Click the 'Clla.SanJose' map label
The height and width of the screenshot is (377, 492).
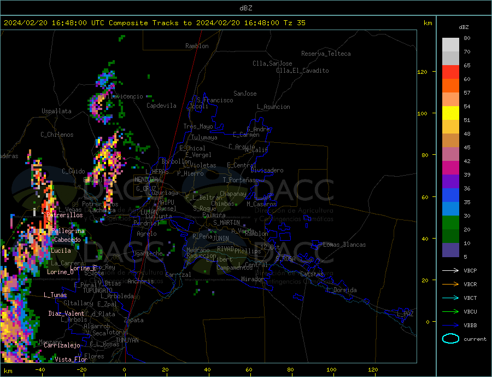[x=272, y=63]
